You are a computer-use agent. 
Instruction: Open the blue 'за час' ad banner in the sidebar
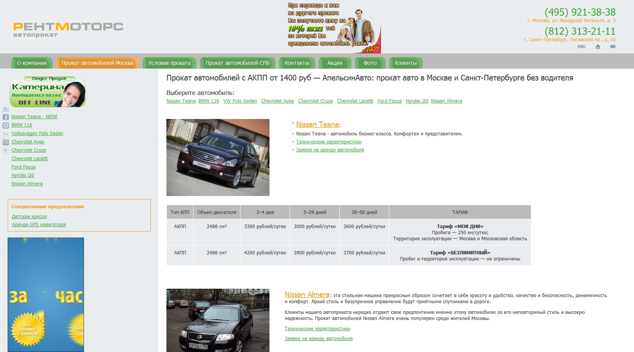[x=46, y=294]
